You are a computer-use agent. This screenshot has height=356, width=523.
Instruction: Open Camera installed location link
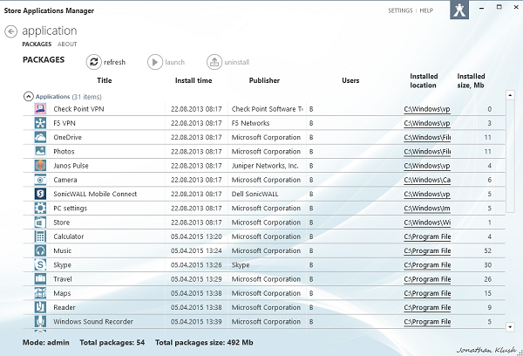[427, 180]
